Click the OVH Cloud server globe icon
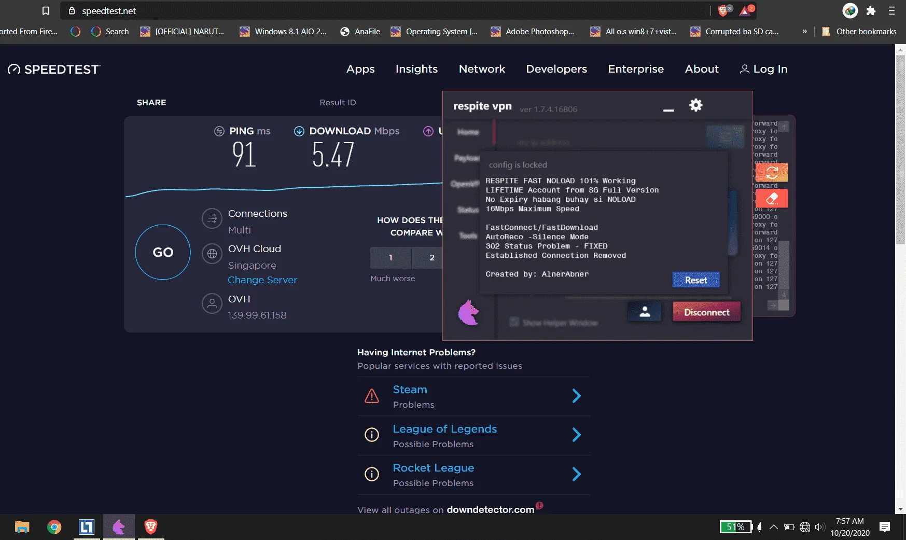The image size is (906, 540). (212, 254)
